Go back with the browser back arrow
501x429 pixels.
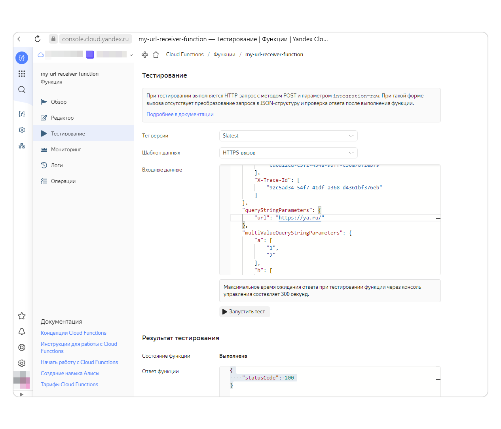pyautogui.click(x=20, y=39)
